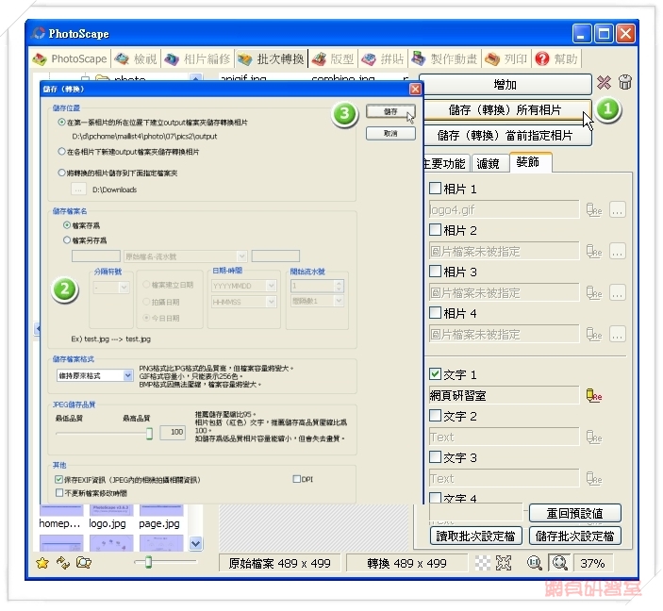Viewport: 663px width, 611px height.
Task: Click the 網頁研習室 text field
Action: tap(504, 395)
